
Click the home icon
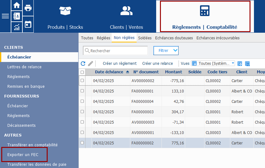coord(17,5)
